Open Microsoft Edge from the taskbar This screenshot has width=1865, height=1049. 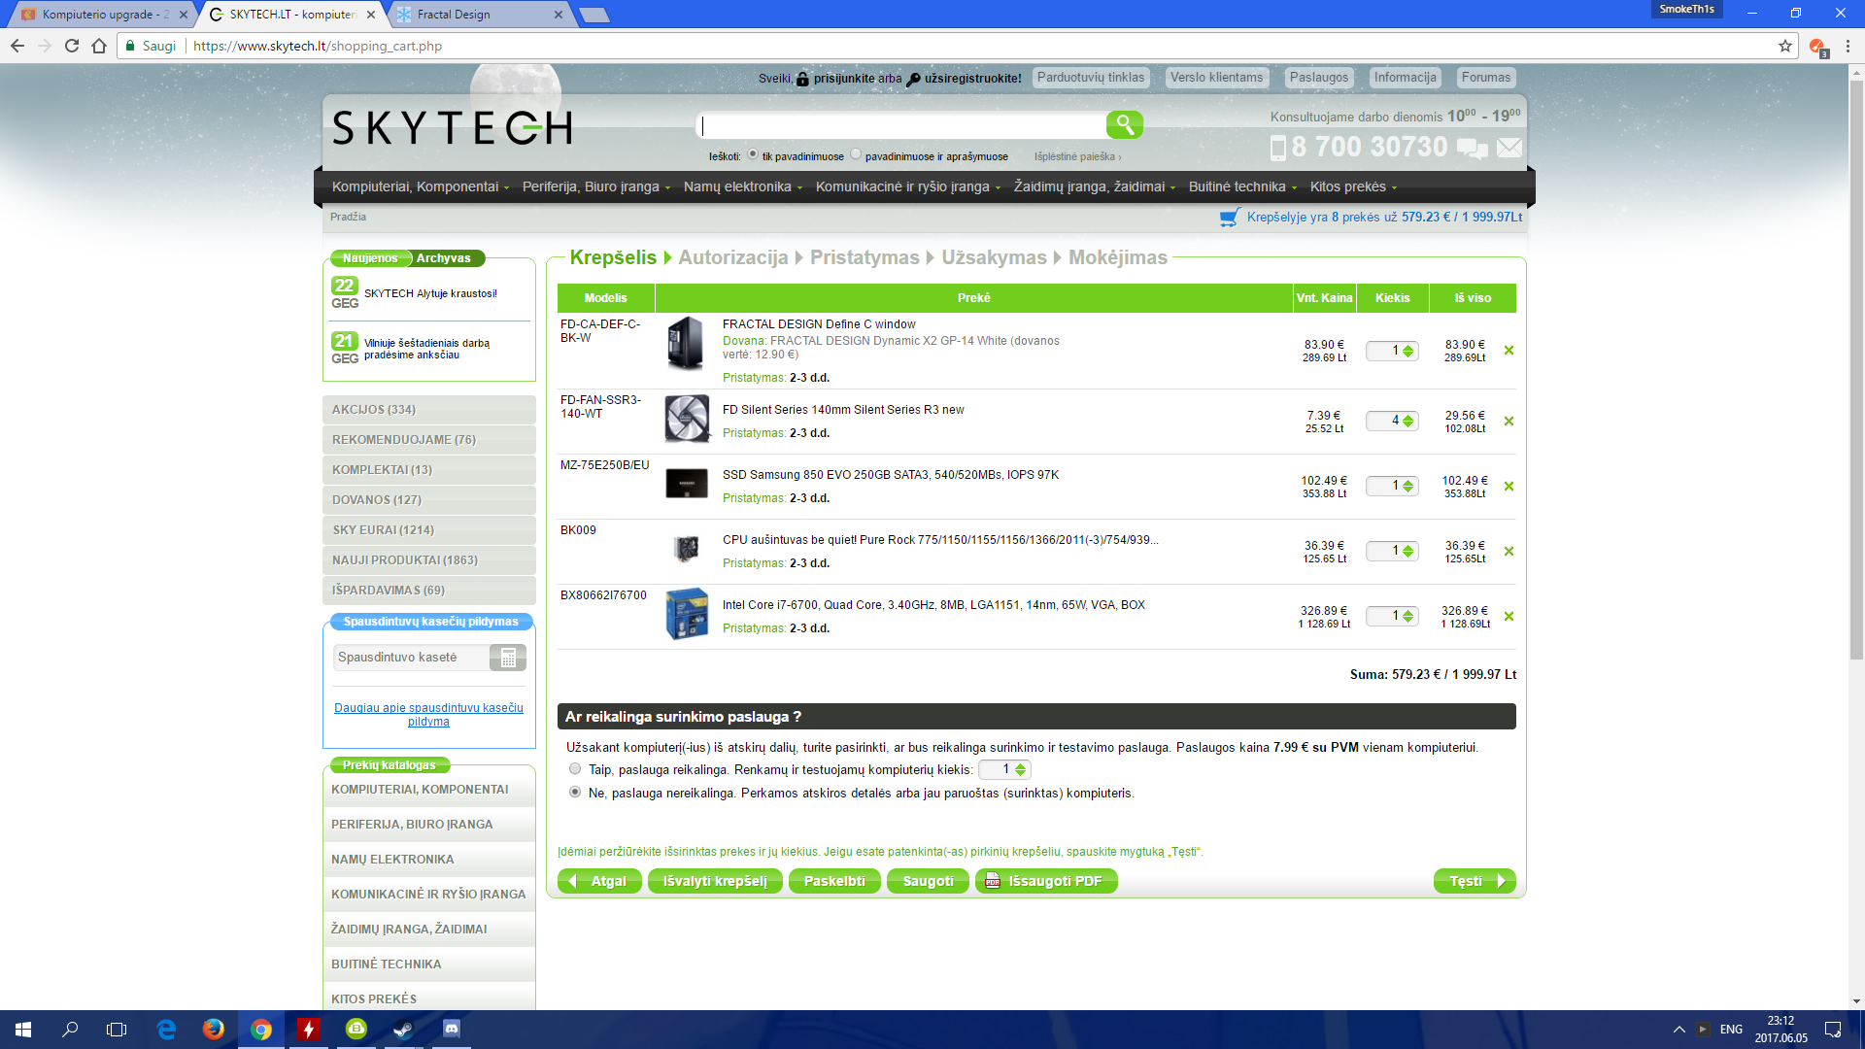click(166, 1030)
